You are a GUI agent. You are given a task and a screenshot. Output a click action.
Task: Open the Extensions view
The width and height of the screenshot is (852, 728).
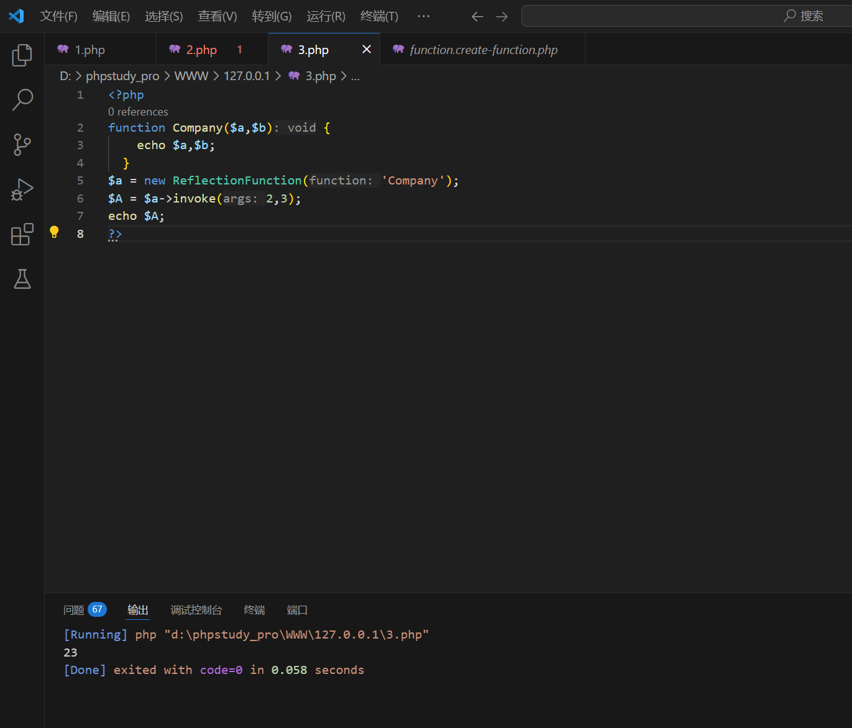[22, 234]
